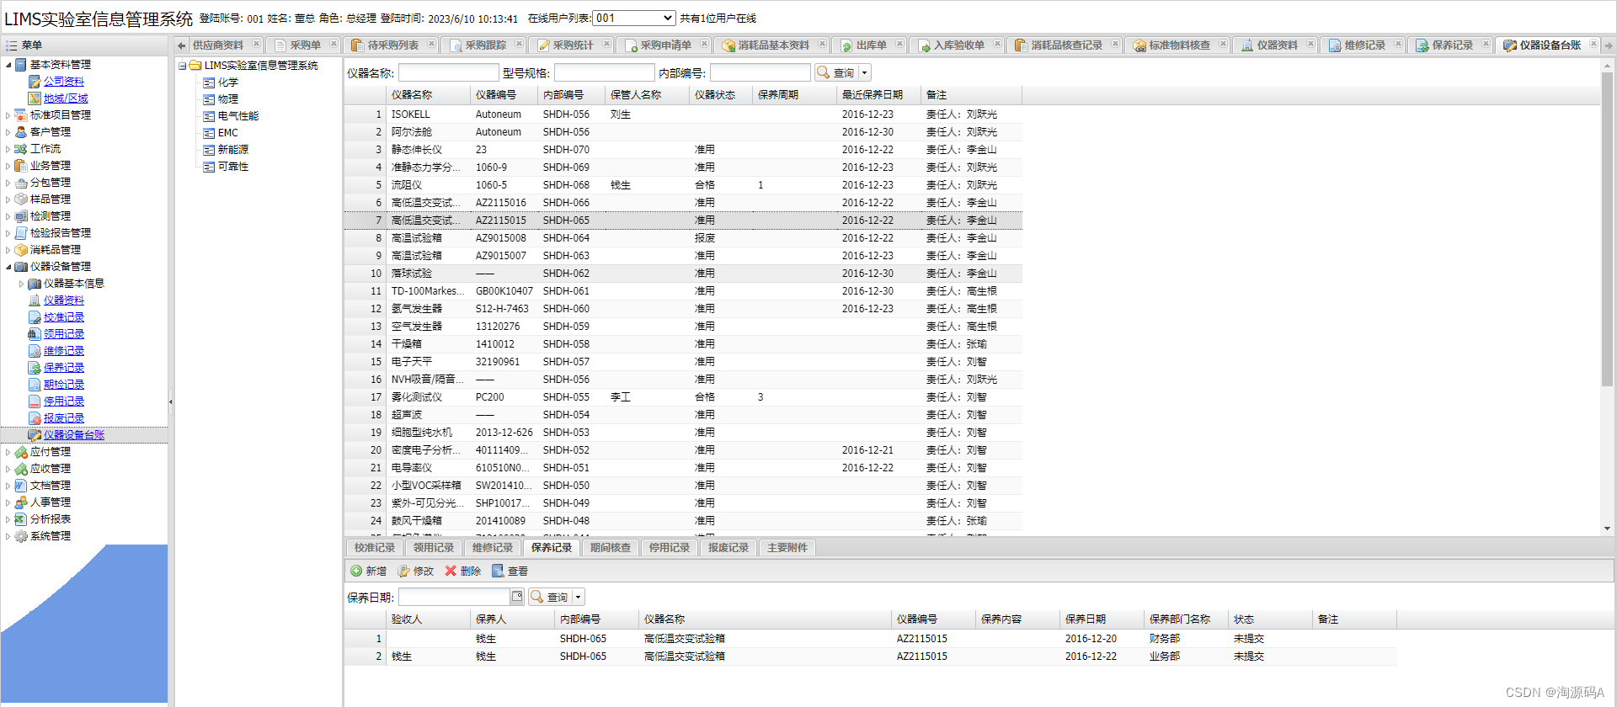This screenshot has height=707, width=1617.
Task: Expand the 仪器基本信息 sub-node
Action: (22, 284)
